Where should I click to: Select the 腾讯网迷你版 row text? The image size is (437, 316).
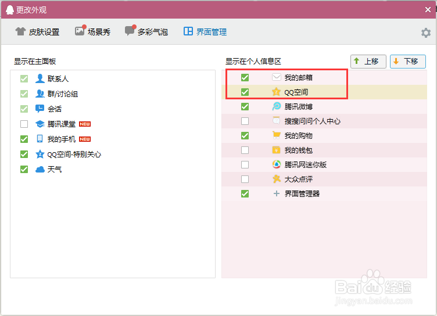click(306, 165)
